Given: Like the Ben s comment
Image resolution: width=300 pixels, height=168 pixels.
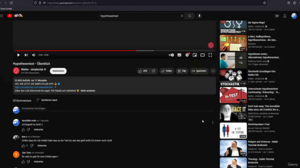Looking at the screenshot, I should click(x=23, y=146).
